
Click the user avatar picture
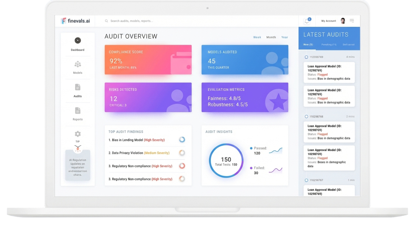[343, 21]
